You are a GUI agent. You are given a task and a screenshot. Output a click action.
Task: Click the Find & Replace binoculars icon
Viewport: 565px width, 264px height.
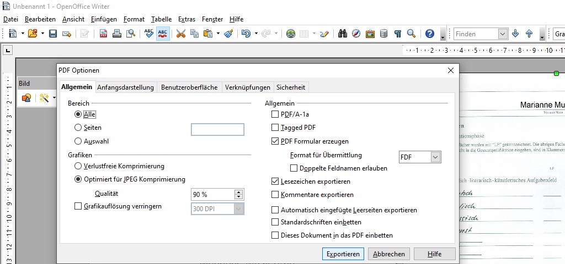tap(343, 34)
